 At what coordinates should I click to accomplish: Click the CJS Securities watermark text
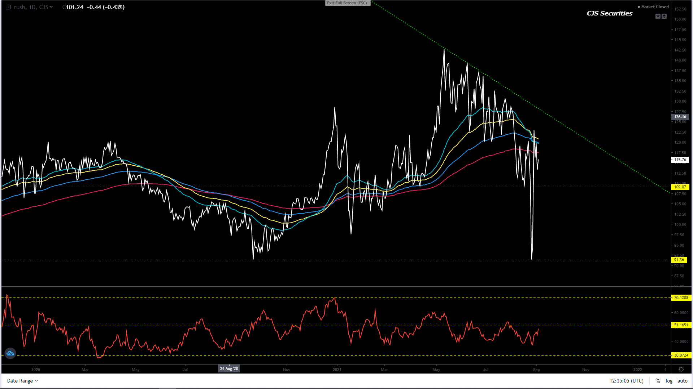(x=609, y=13)
